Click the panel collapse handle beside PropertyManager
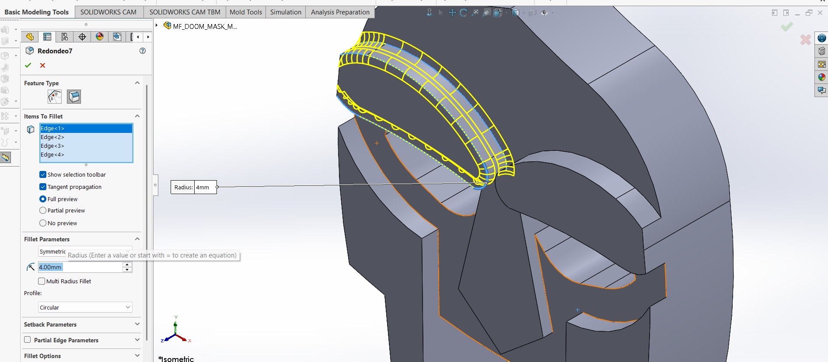The image size is (828, 362). pos(155,185)
